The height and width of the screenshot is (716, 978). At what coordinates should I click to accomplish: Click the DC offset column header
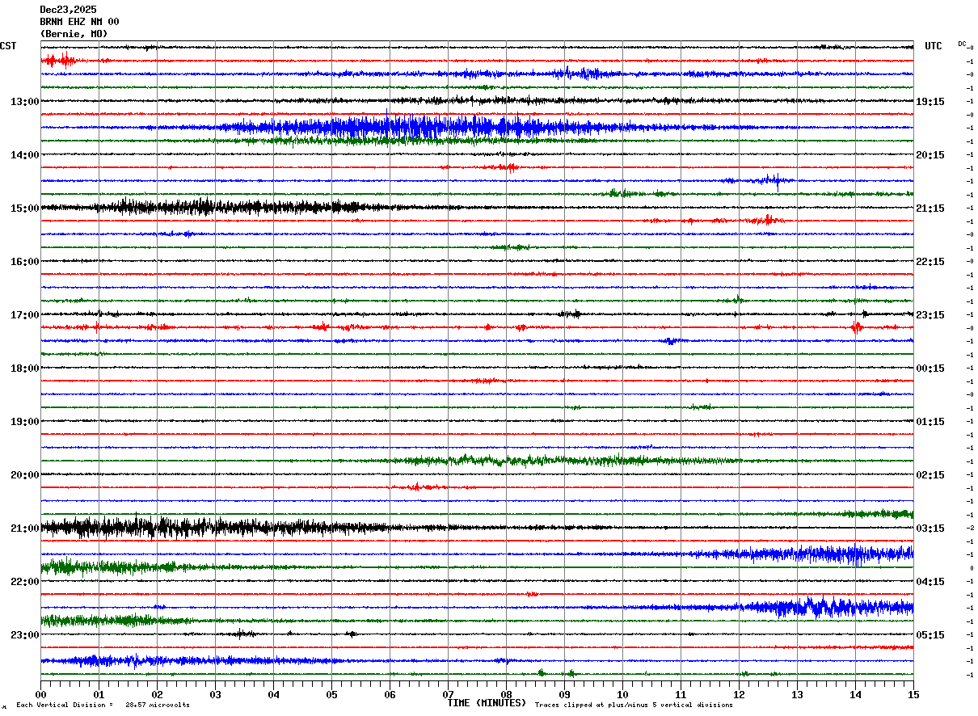962,44
